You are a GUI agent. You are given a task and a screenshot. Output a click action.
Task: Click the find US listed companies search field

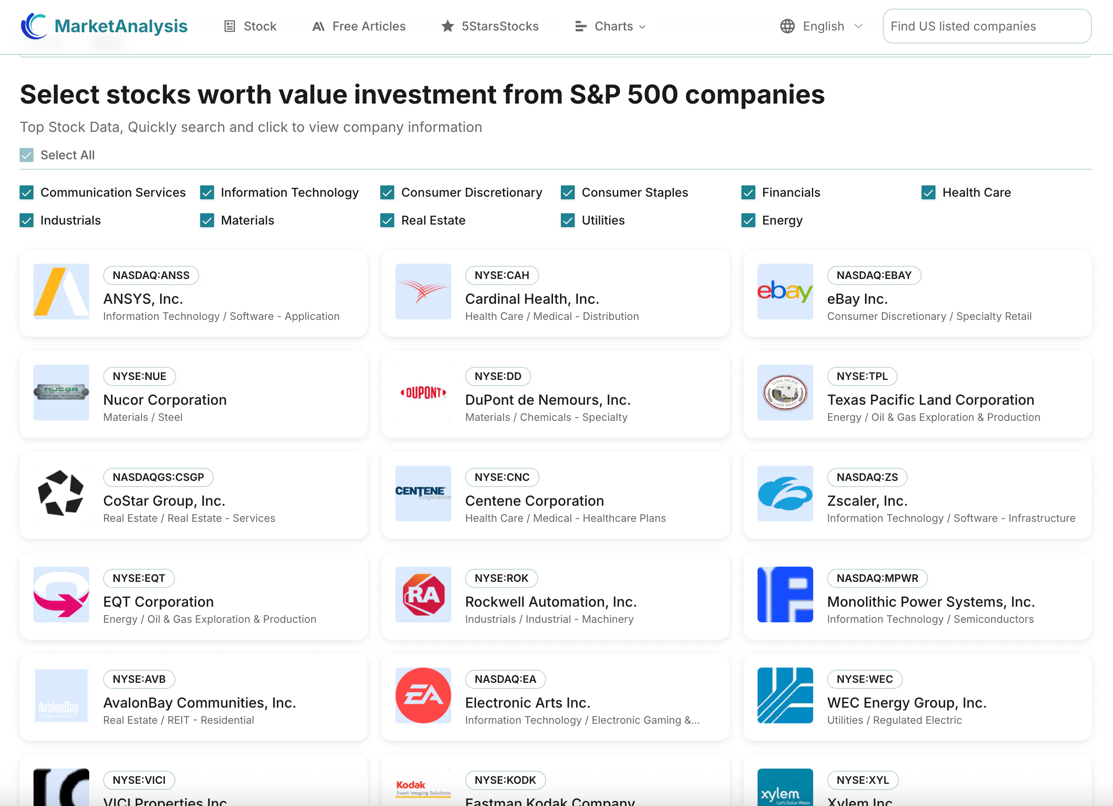[987, 26]
